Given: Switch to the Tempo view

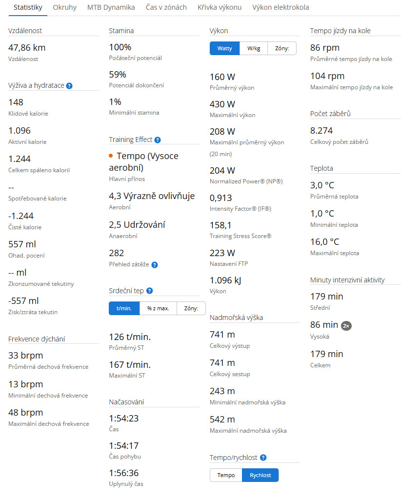Looking at the screenshot, I should click(x=226, y=475).
